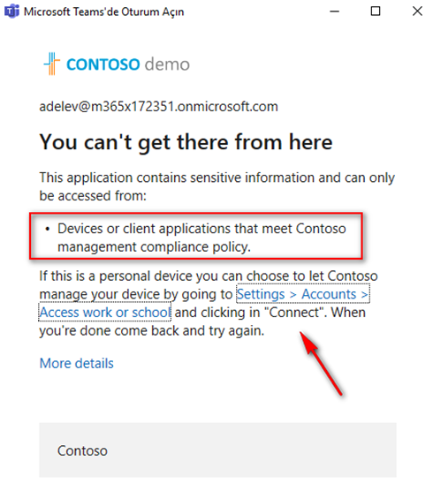Click the 'If this is a personal device' paragraph

[x=209, y=303]
